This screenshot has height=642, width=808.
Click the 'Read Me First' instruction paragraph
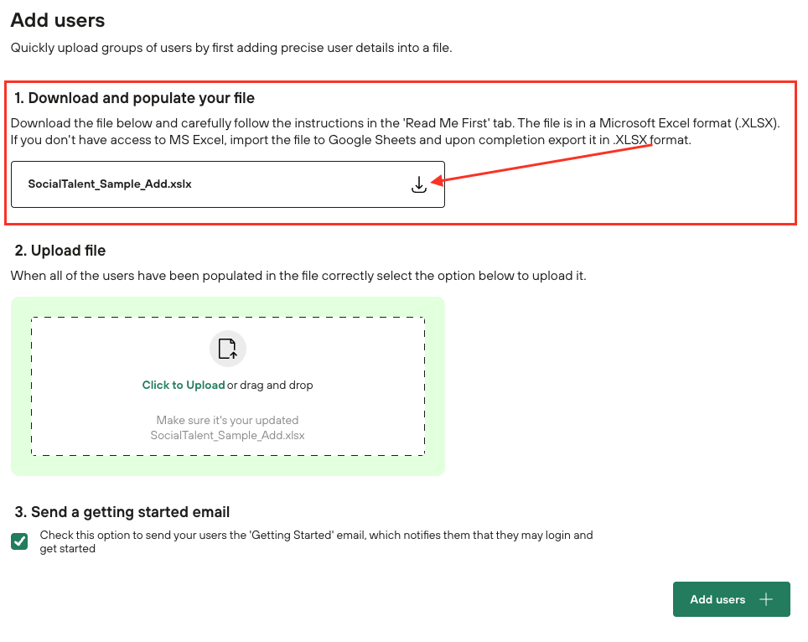click(395, 132)
